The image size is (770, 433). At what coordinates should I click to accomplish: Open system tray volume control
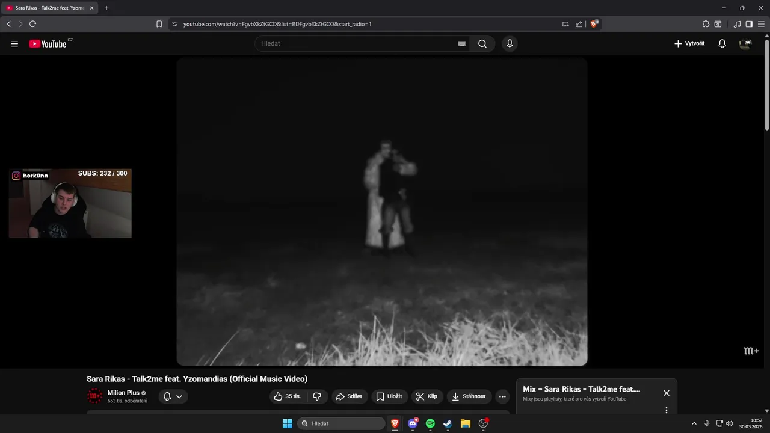coord(730,423)
